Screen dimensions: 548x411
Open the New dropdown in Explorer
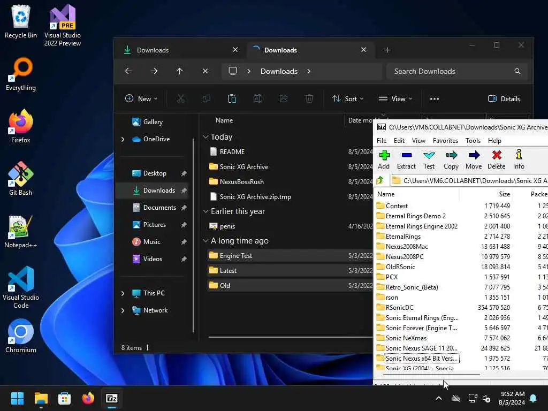click(141, 99)
